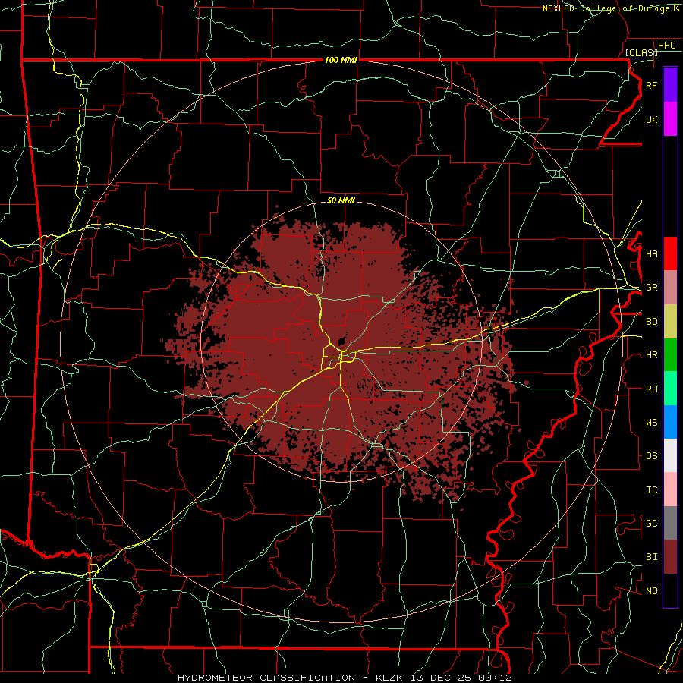
Task: Select the olive-yellow BD legend swatch
Action: (670, 322)
